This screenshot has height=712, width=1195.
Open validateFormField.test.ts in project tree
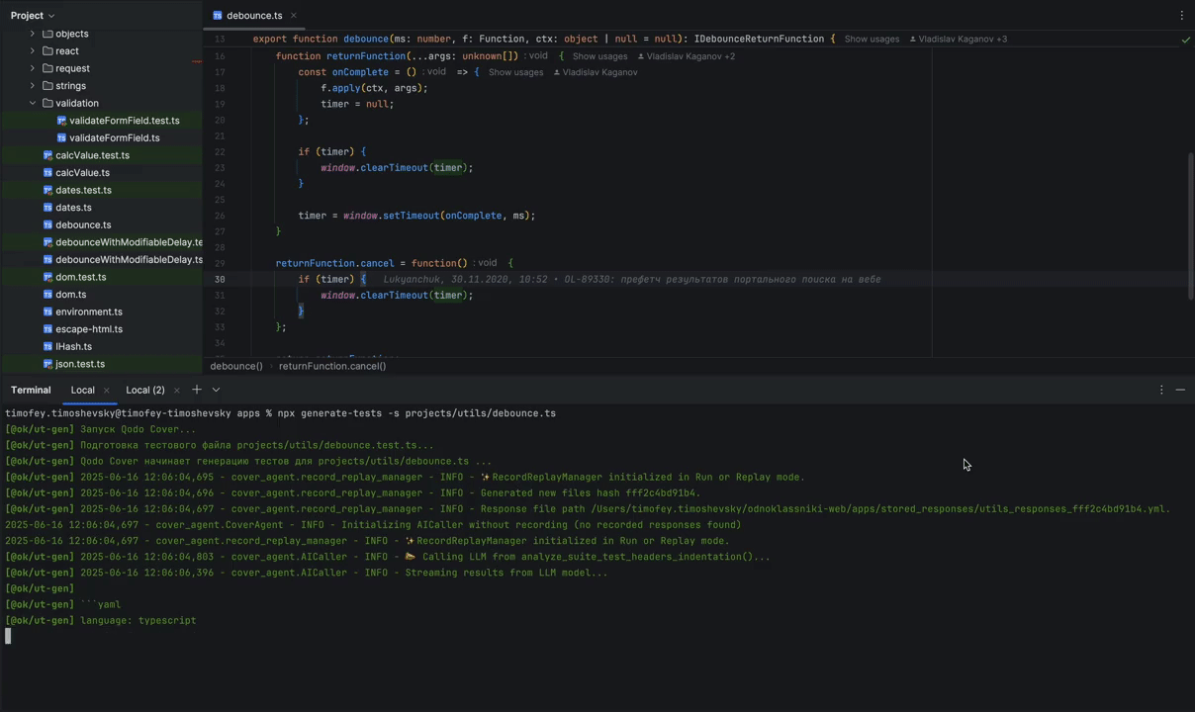pos(124,121)
